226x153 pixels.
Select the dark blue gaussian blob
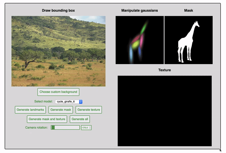(x=140, y=52)
